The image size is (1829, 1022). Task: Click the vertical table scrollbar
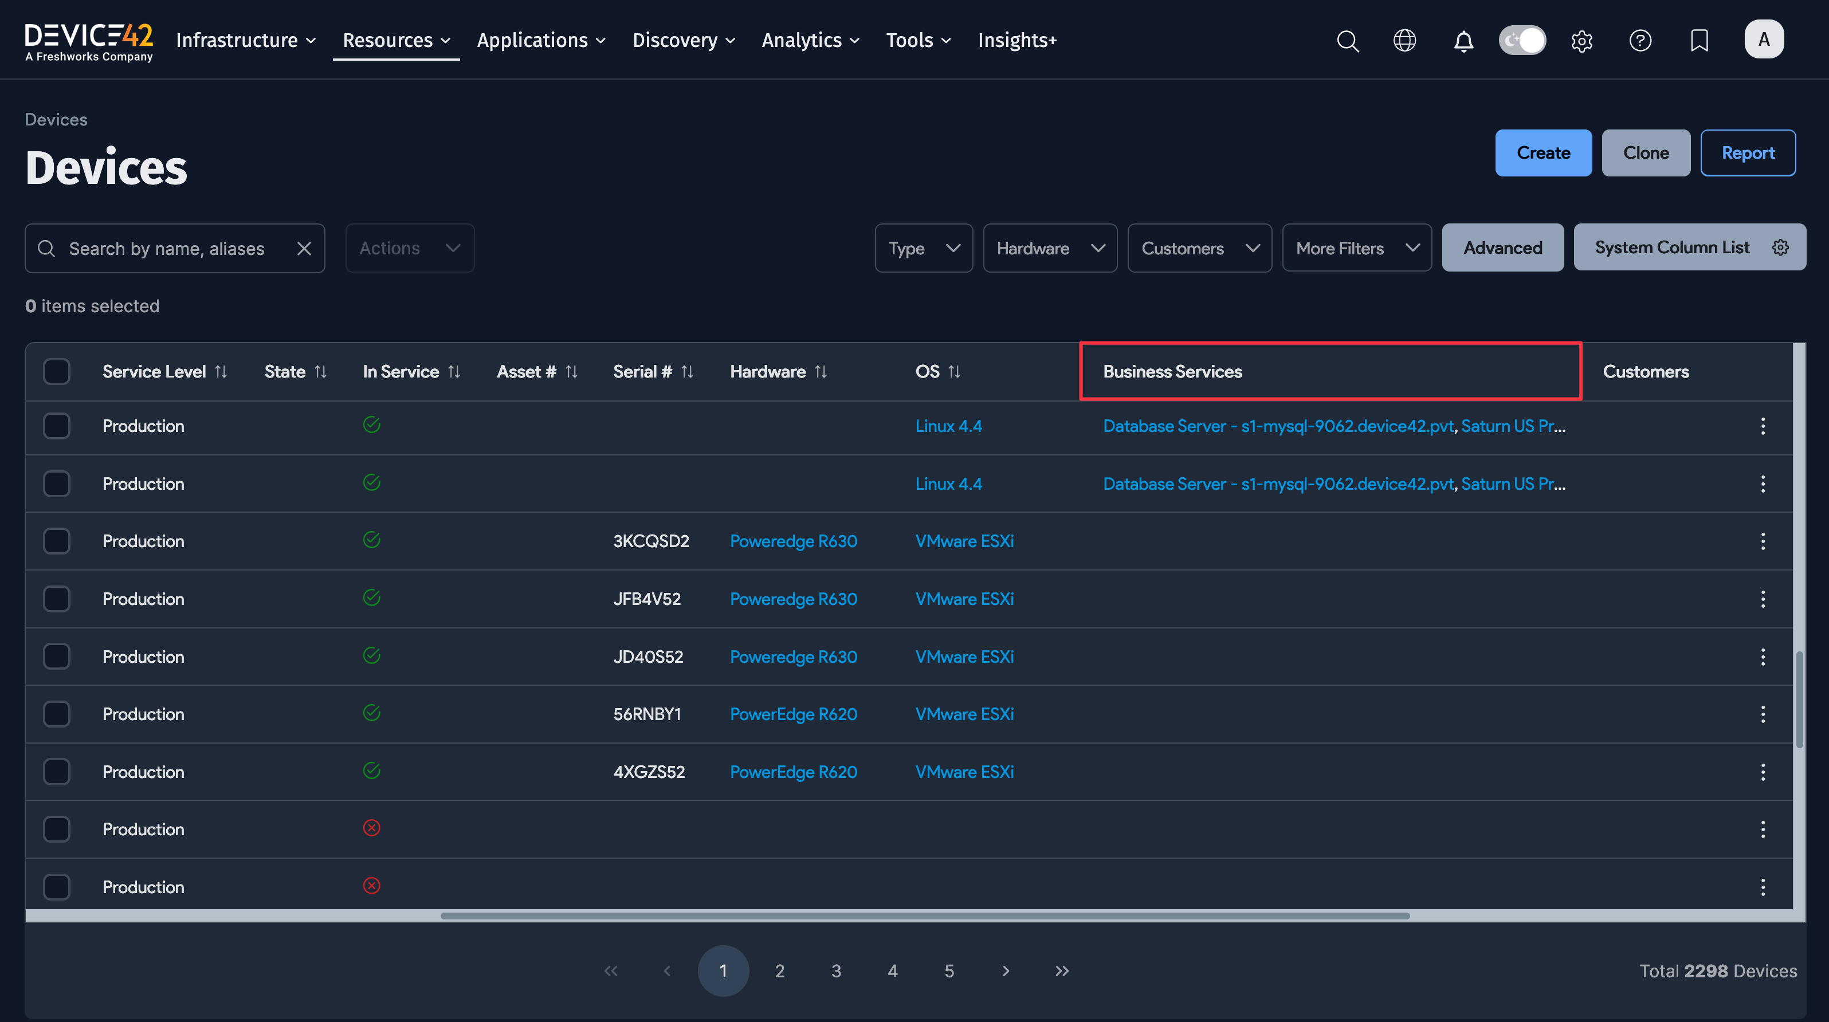pyautogui.click(x=1799, y=699)
